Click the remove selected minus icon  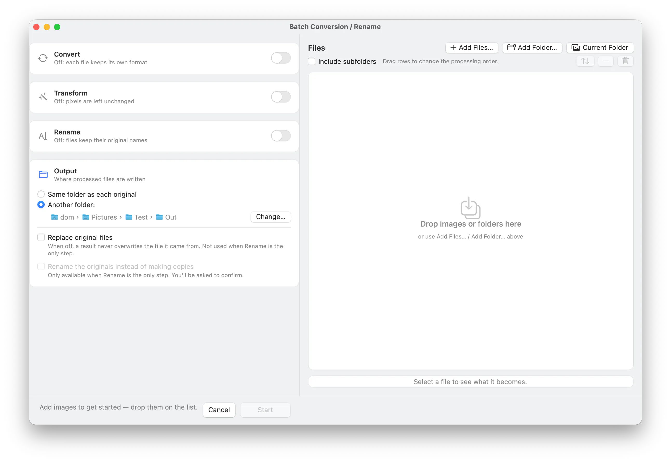click(x=606, y=61)
